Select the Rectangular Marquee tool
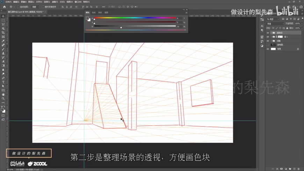The image size is (304, 171). (3, 20)
